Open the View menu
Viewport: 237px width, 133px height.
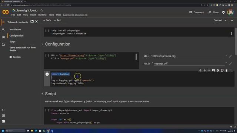[x=26, y=15]
